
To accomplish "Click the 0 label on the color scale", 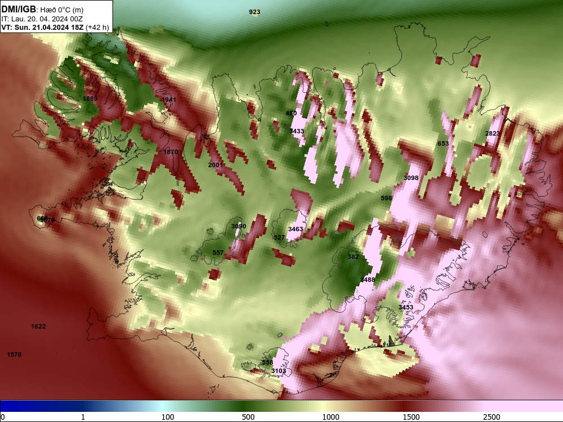I will click(3, 417).
